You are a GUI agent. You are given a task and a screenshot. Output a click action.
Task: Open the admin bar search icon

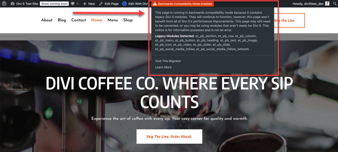[334, 4]
